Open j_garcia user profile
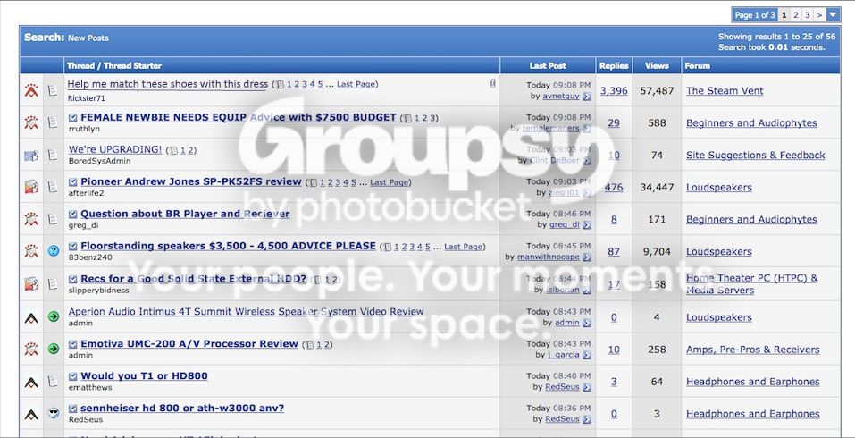 click(x=563, y=355)
